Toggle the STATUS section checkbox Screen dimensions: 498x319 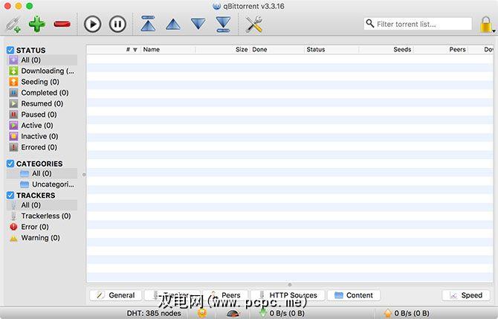tap(10, 51)
